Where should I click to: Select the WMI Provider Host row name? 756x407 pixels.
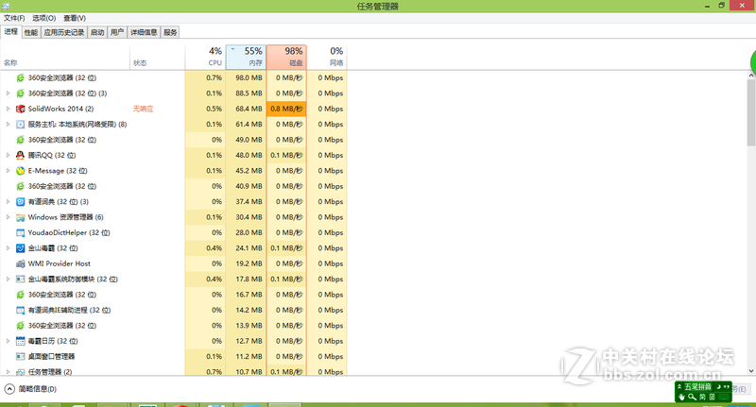(60, 263)
